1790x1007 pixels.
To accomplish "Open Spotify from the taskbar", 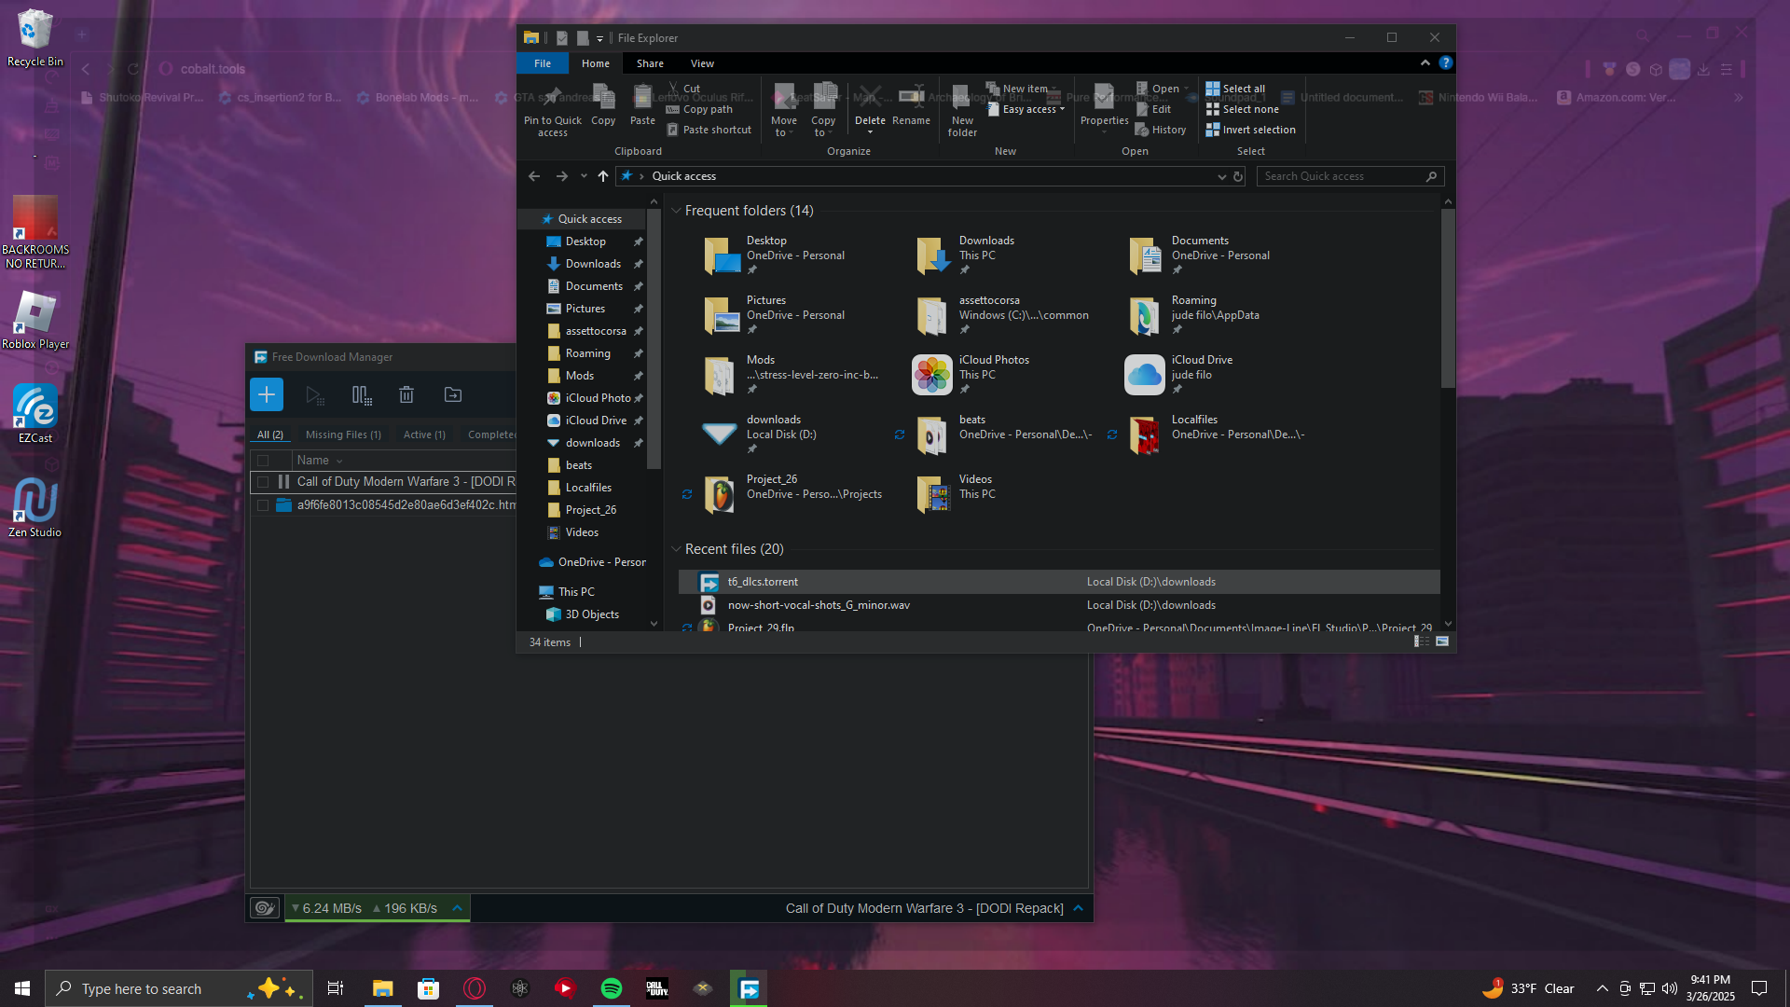I will (x=612, y=988).
